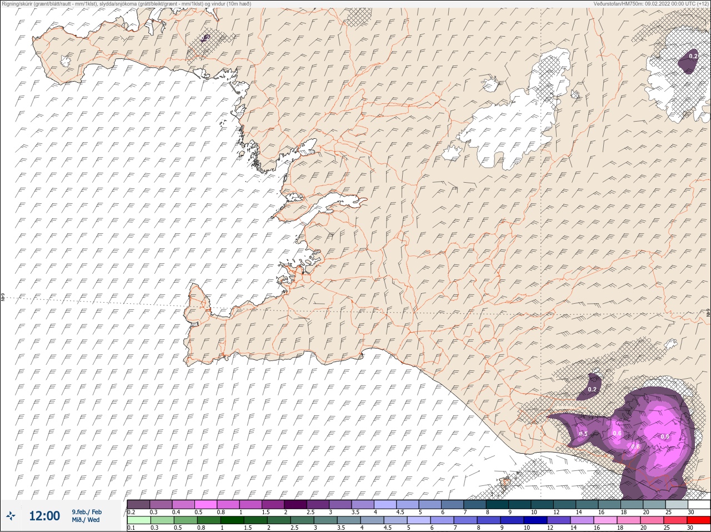This screenshot has width=711, height=532.
Task: Select the pale green 0.1 swatch in the lower legend
Action: pos(138,520)
